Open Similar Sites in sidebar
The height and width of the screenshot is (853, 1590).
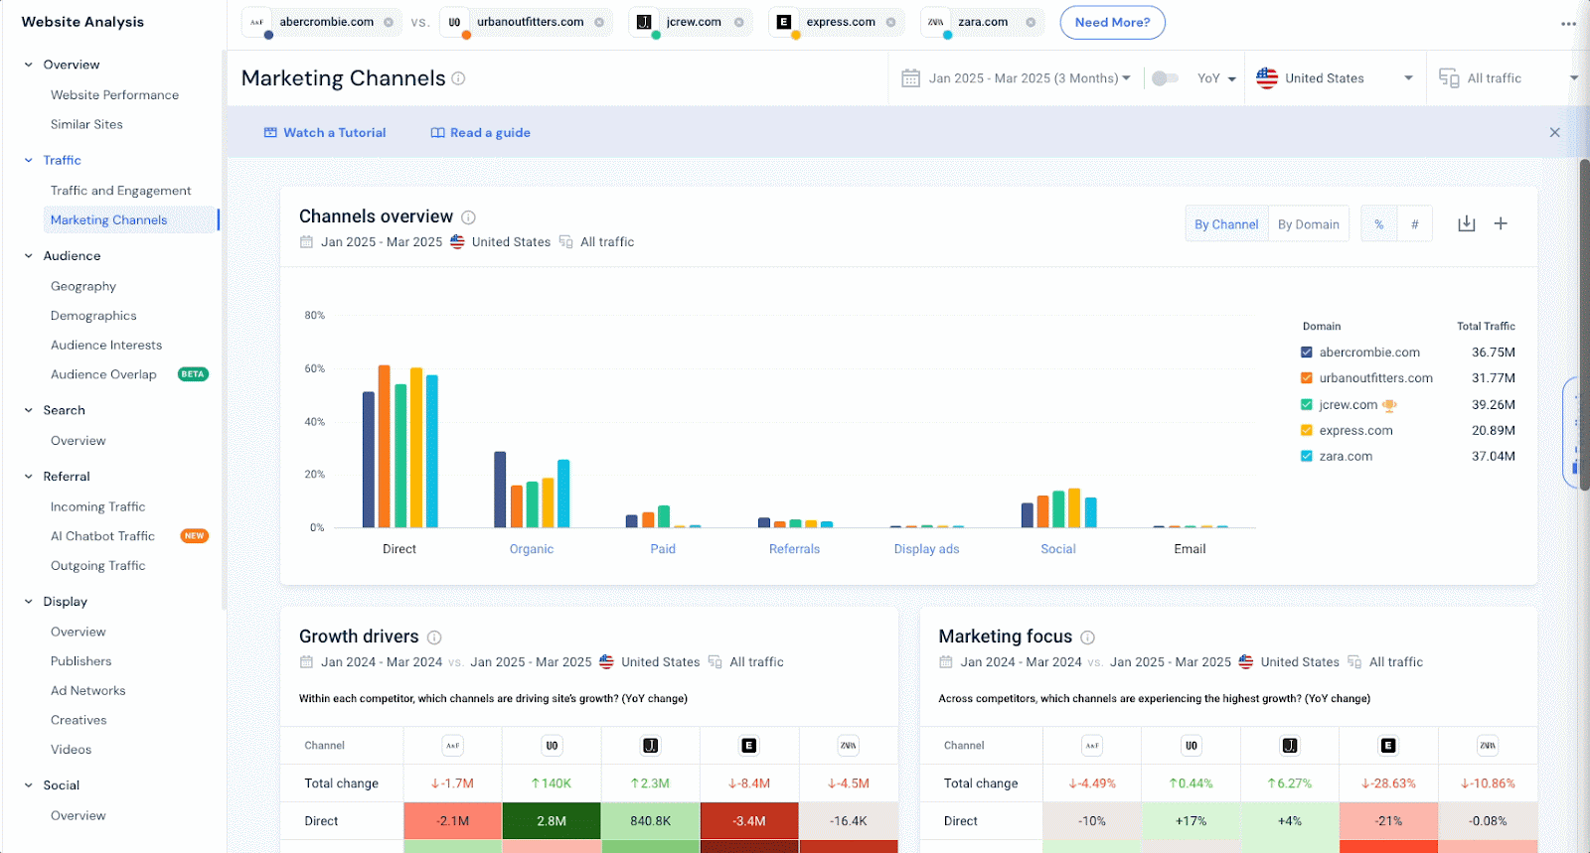pyautogui.click(x=86, y=125)
